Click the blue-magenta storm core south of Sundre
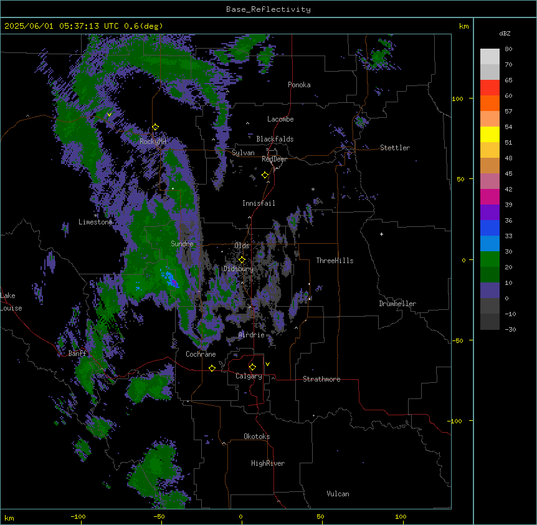 170,278
